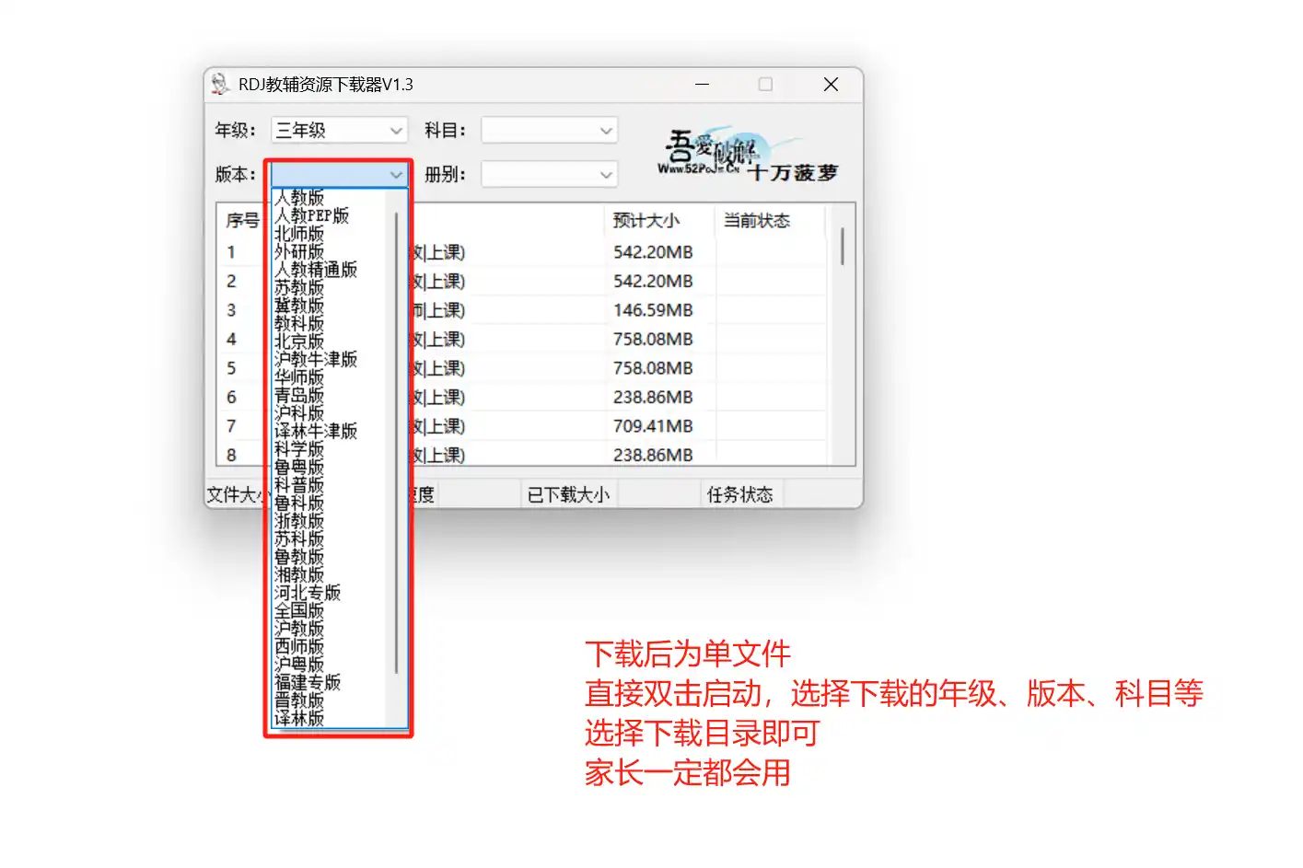Click row number 7 in the table
Image resolution: width=1303 pixels, height=868 pixels.
231,426
